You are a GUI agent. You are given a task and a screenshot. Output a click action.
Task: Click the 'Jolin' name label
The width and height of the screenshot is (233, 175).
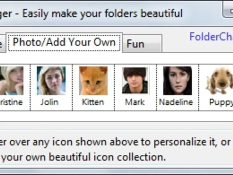(50, 102)
